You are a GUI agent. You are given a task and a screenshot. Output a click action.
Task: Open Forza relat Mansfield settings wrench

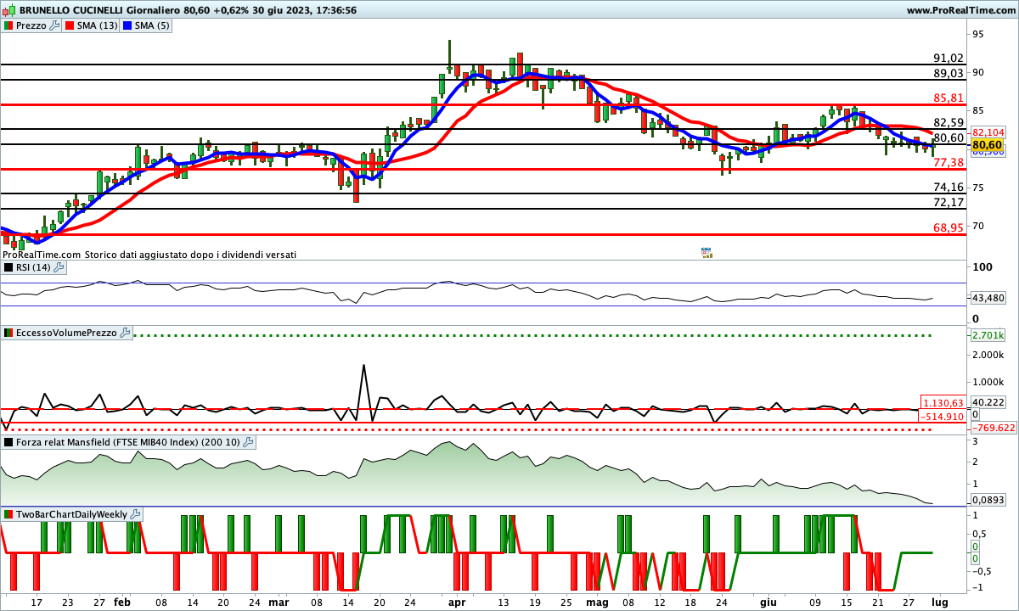click(x=249, y=442)
